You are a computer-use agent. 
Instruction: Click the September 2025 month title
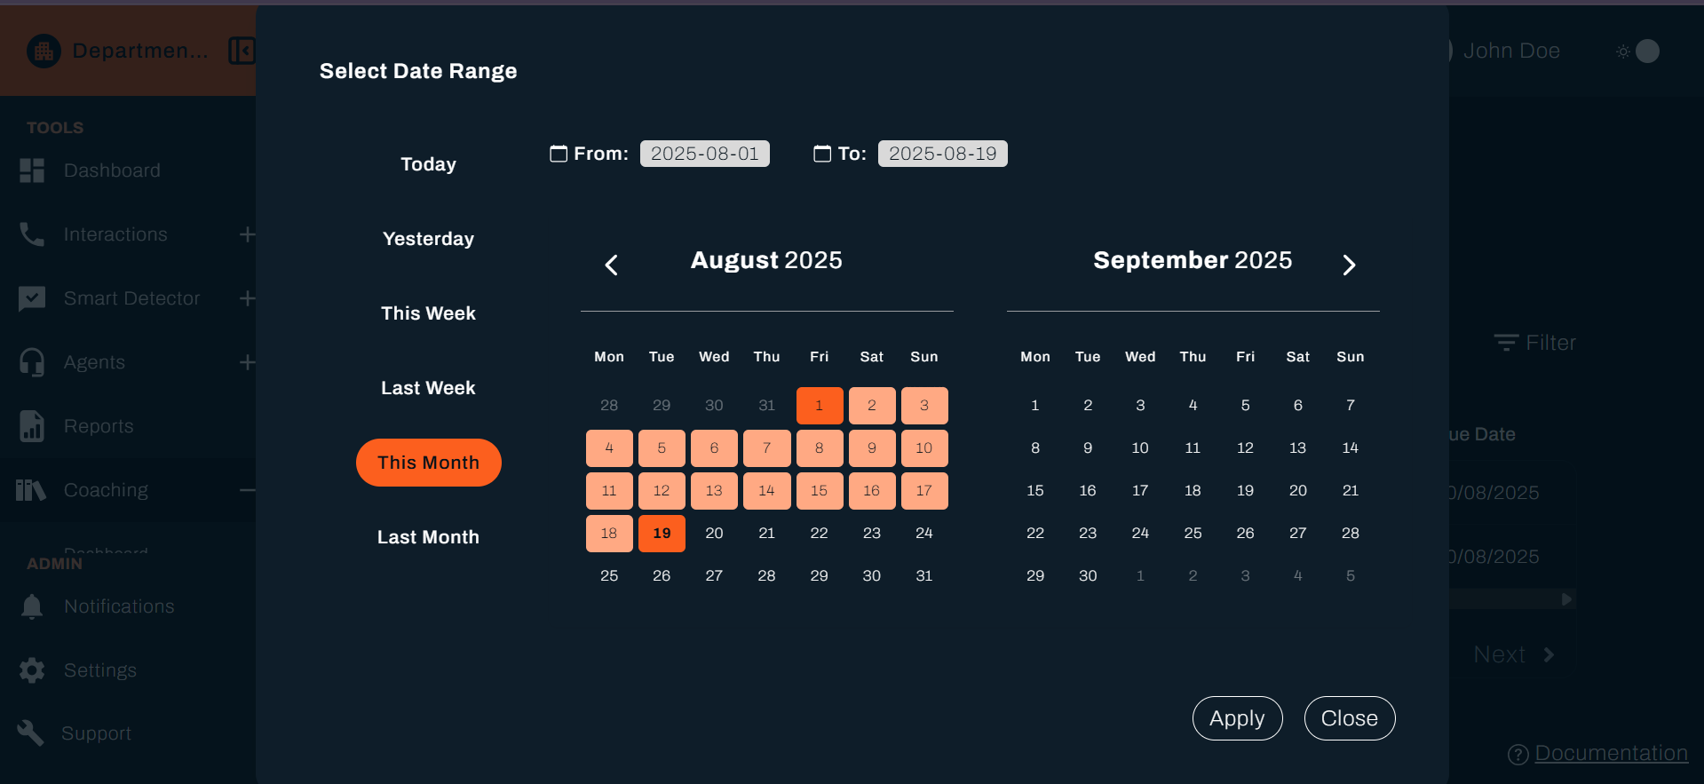pyautogui.click(x=1193, y=260)
